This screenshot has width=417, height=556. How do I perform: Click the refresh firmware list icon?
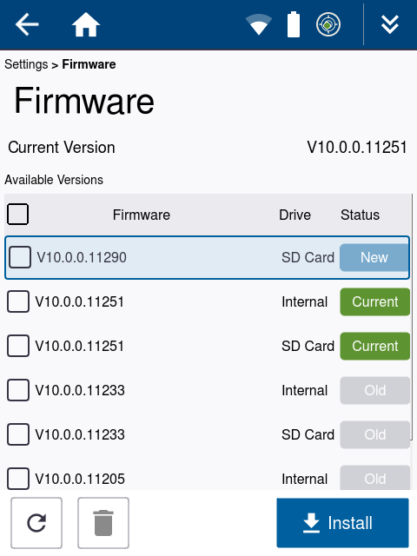click(x=36, y=523)
